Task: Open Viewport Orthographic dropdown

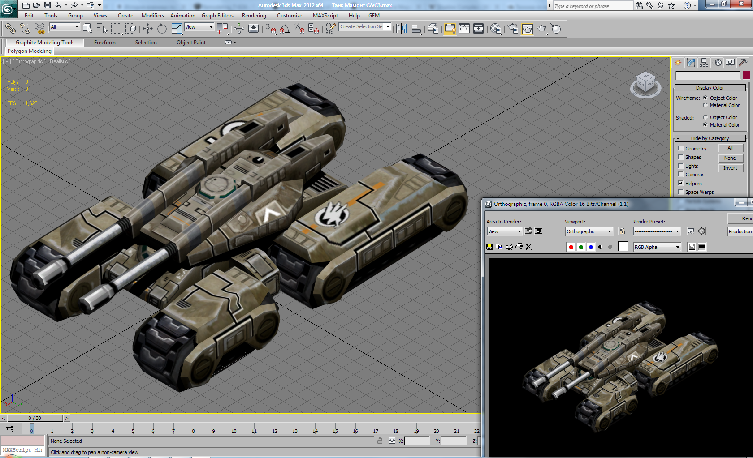Action: pos(589,231)
